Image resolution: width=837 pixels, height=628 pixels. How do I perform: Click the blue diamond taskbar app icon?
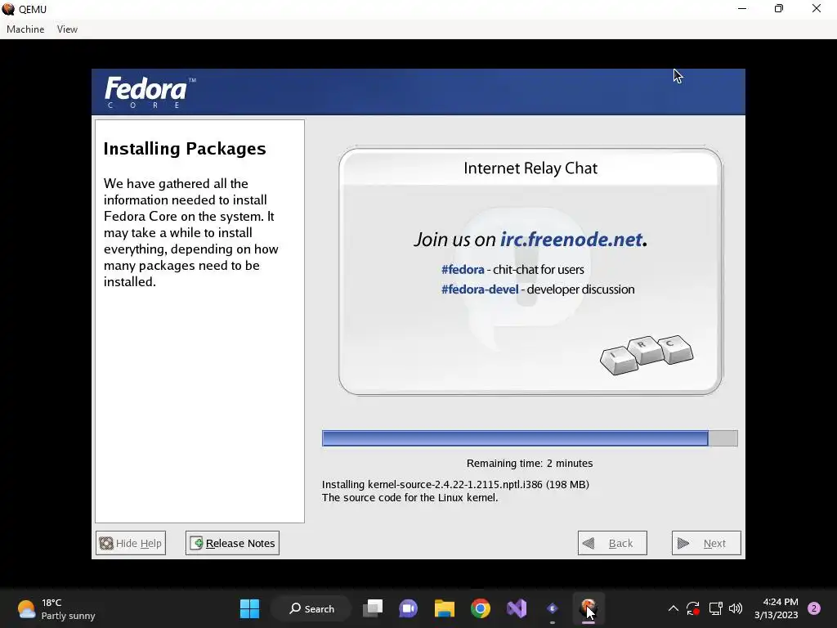pyautogui.click(x=553, y=608)
